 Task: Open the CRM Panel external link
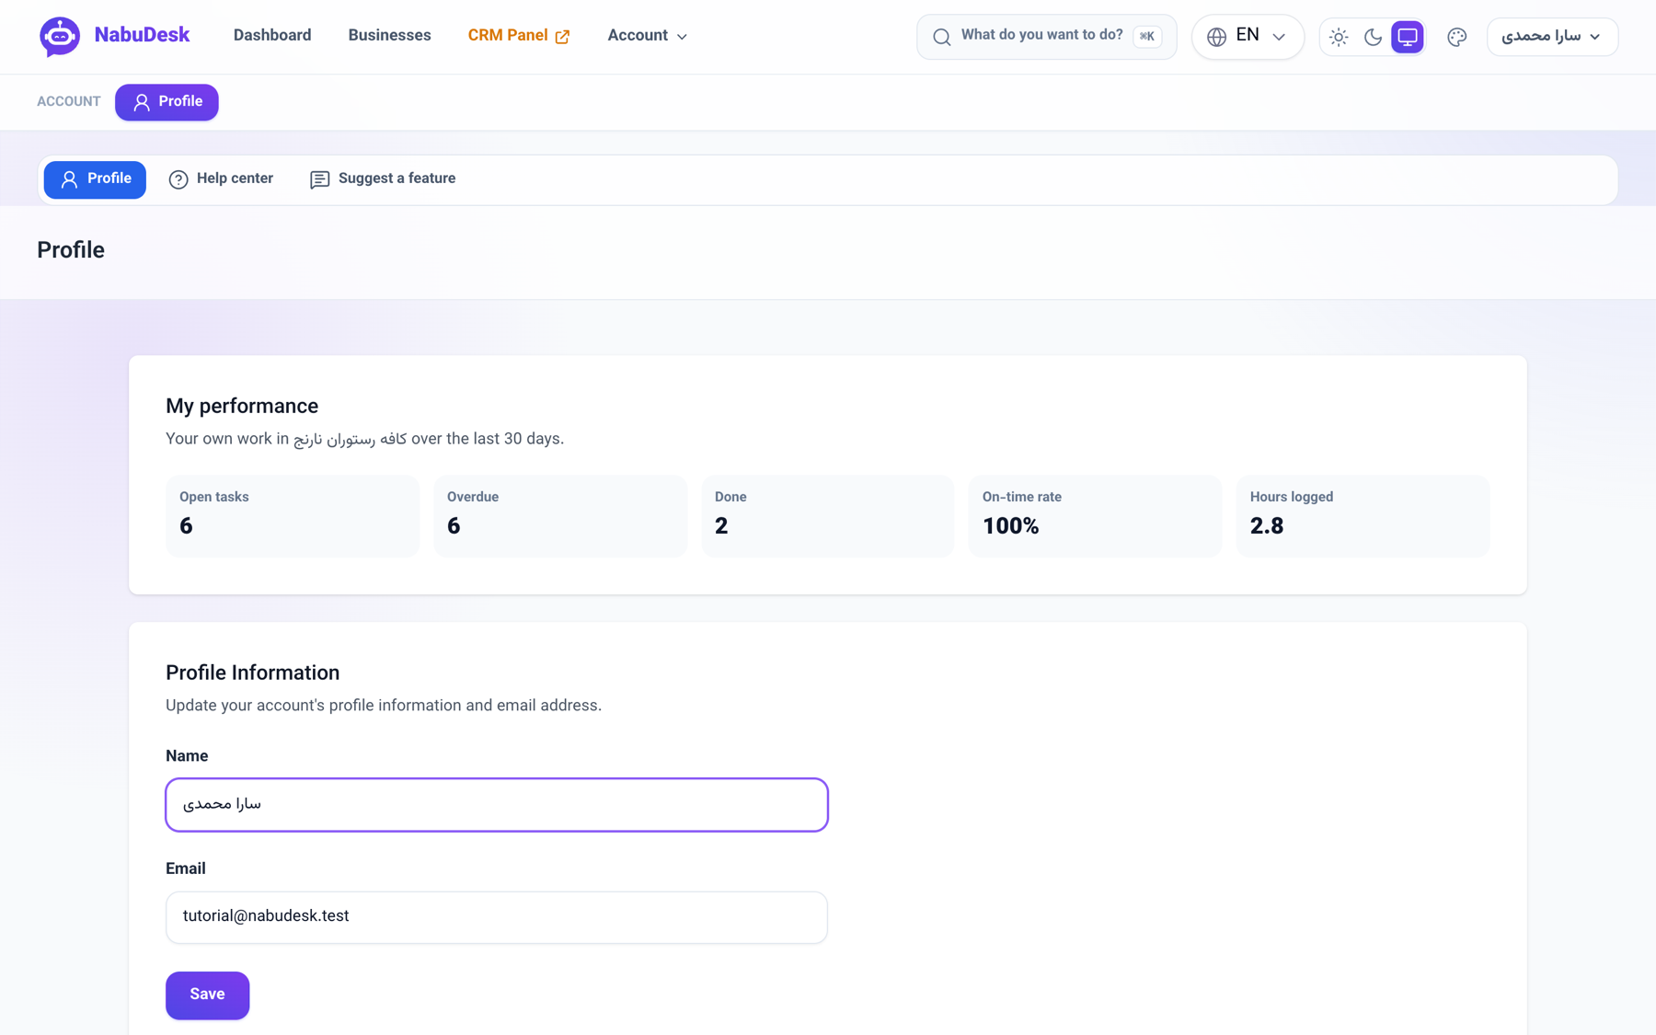coord(519,36)
